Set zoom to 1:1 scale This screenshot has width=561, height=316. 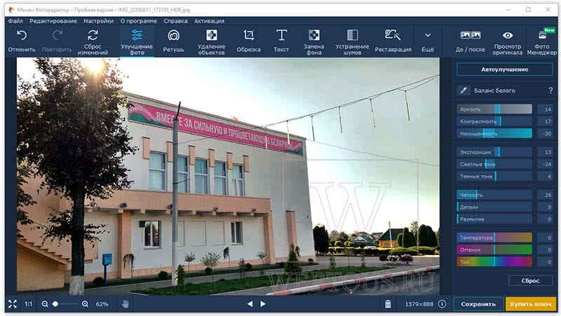point(29,304)
